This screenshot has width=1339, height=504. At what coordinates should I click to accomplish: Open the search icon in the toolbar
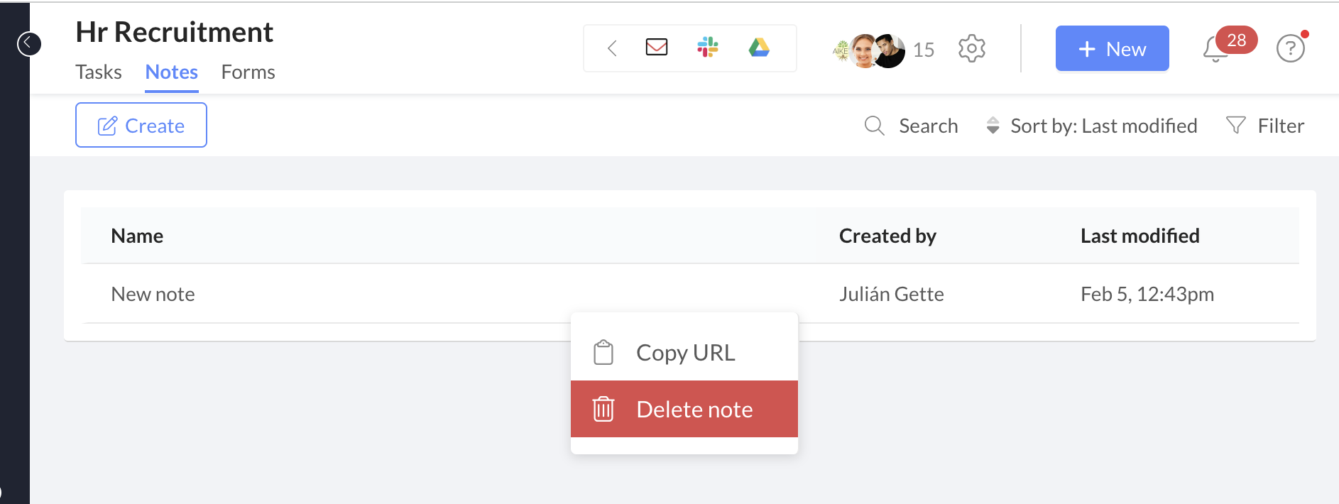(x=874, y=126)
